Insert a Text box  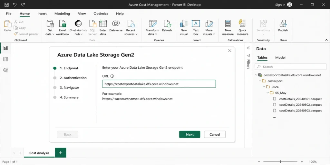(196, 28)
